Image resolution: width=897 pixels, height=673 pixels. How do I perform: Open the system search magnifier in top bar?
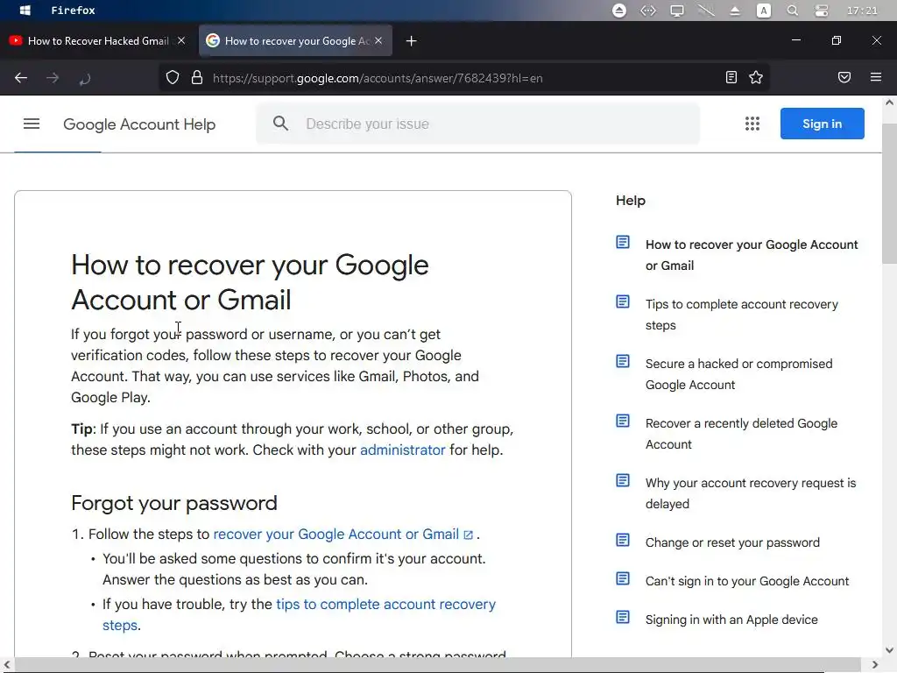tap(792, 11)
